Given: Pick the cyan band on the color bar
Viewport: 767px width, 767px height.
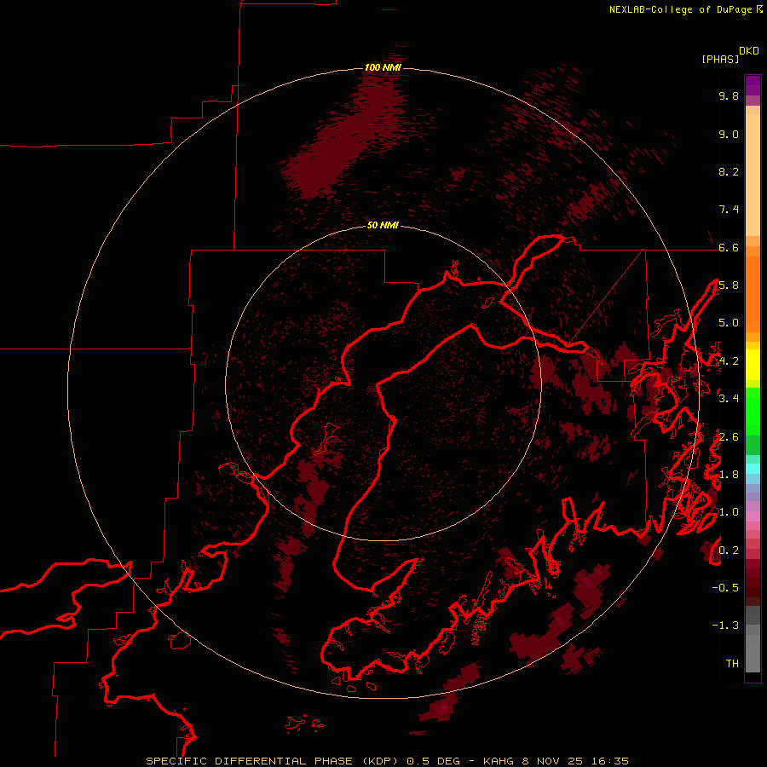Looking at the screenshot, I should click(753, 469).
